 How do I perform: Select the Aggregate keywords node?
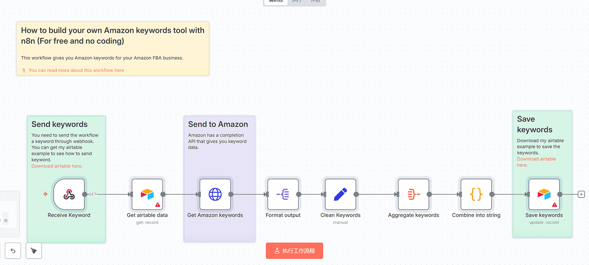[x=413, y=194]
